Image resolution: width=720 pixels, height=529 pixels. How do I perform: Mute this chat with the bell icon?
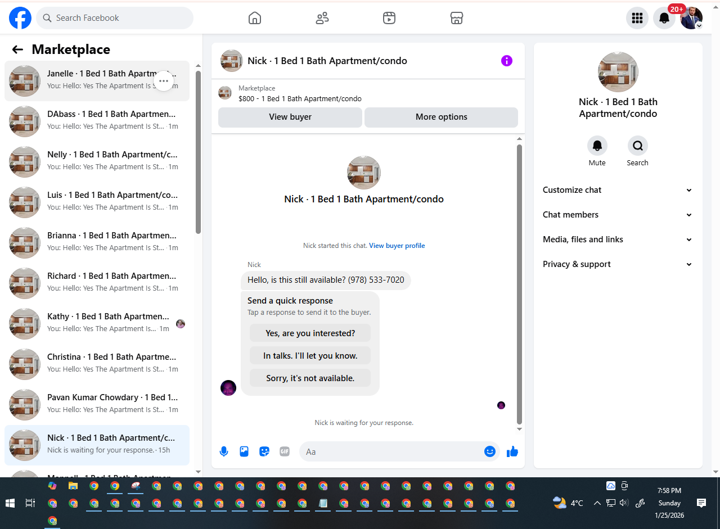pos(597,146)
